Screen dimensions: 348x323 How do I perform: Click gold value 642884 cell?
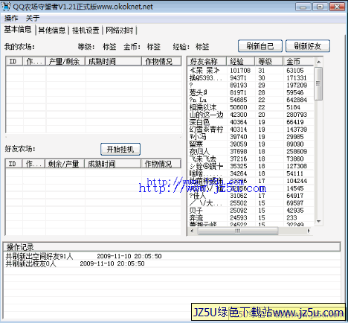coord(297,100)
